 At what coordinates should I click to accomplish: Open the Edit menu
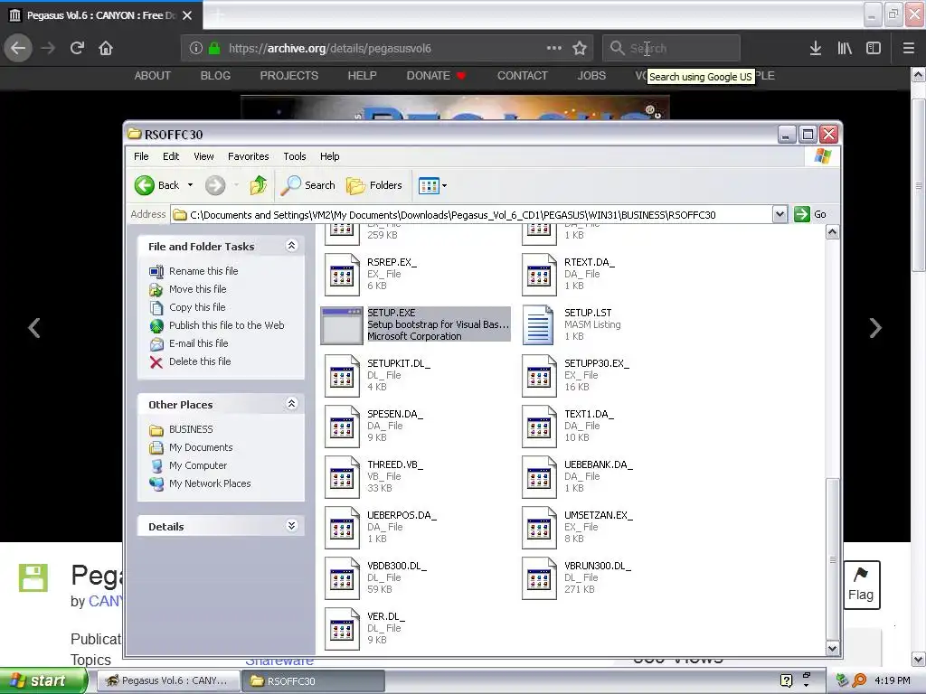(171, 156)
